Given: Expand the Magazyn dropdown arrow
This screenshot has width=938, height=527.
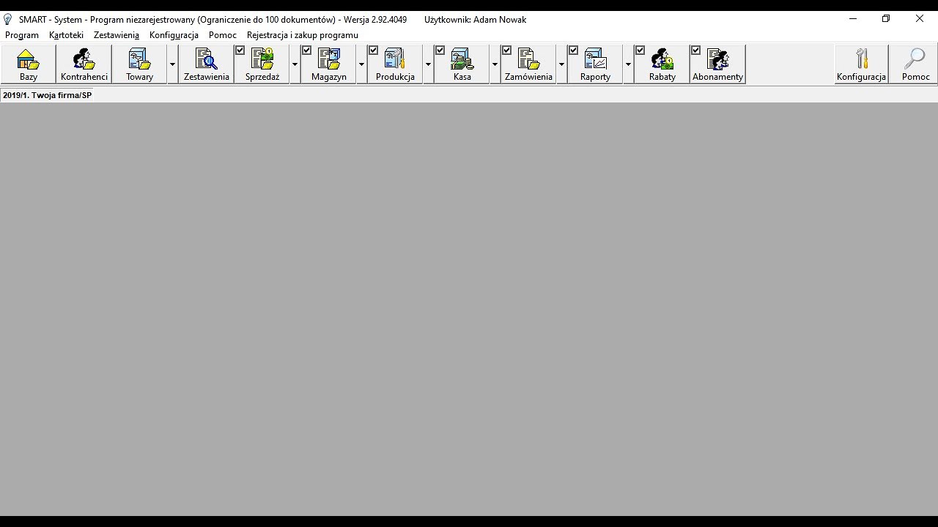Looking at the screenshot, I should coord(362,64).
